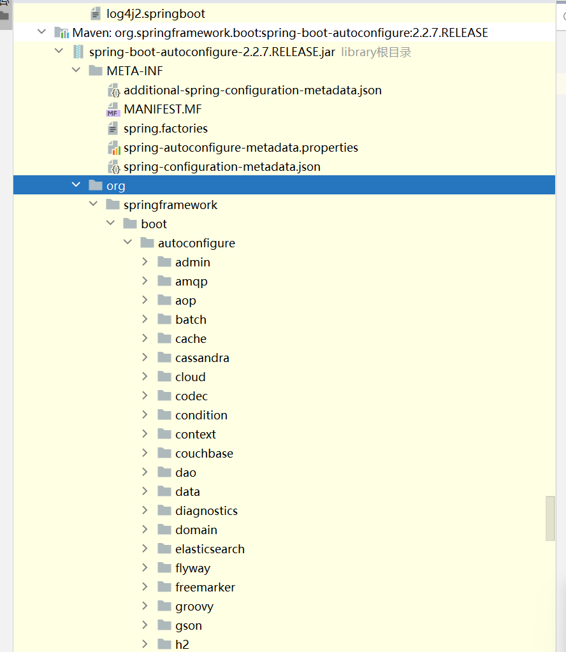
Task: Click the amqp folder icon
Action: 164,280
